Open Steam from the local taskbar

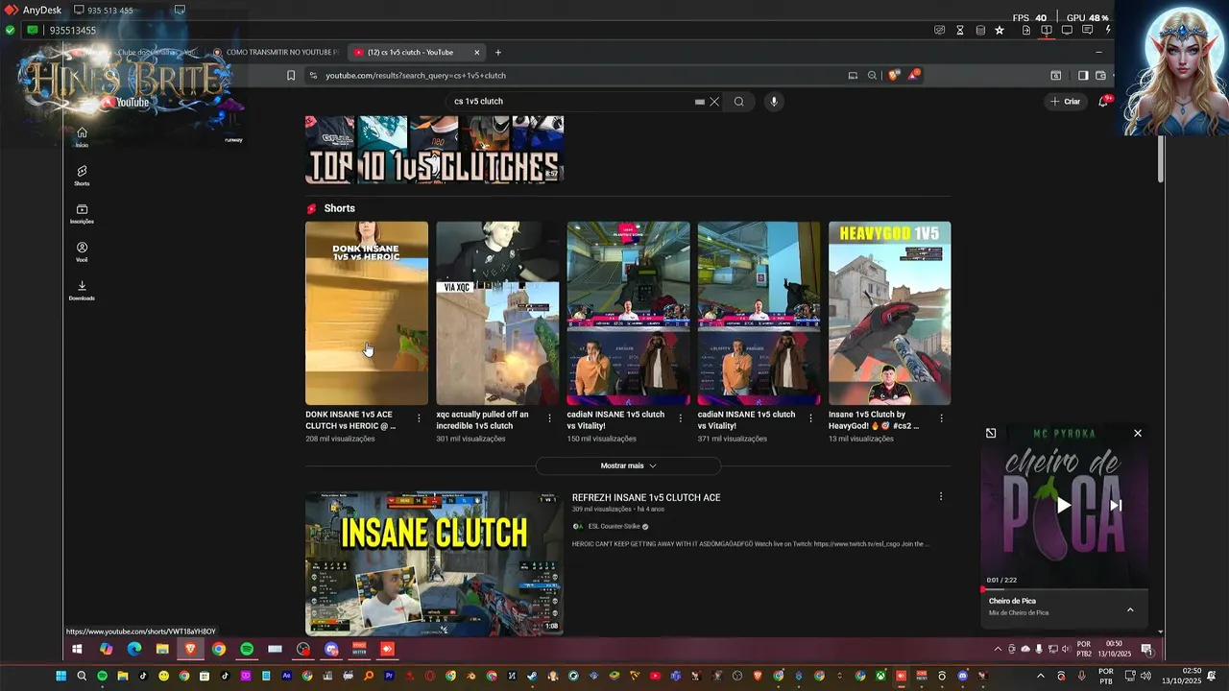point(532,677)
